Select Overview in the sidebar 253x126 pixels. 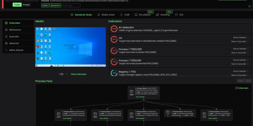pos(18,23)
